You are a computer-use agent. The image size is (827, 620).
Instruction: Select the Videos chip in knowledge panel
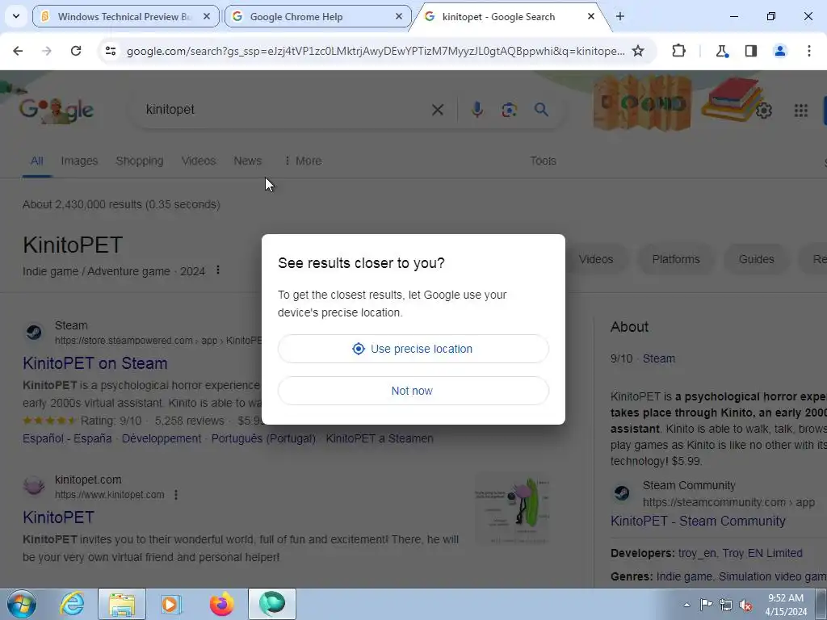click(x=596, y=259)
